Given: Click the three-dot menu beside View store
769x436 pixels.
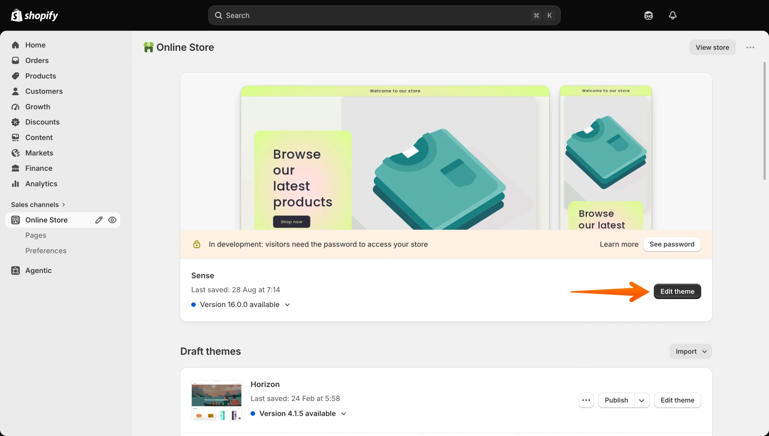Looking at the screenshot, I should (x=750, y=47).
